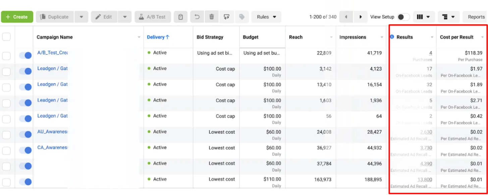Screen dimensions: 488x195
Task: Click the Reports button
Action: (x=476, y=17)
